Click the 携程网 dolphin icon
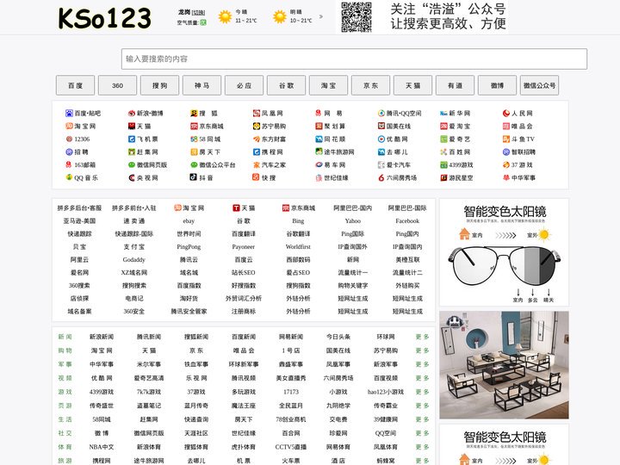Screen dimensions: 620x465 pyautogui.click(x=257, y=152)
